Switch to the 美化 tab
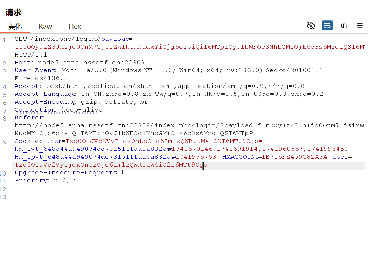 15,26
